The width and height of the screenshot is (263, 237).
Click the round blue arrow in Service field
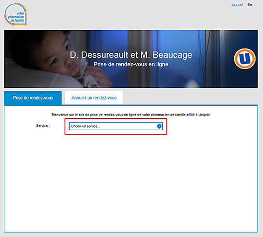[x=159, y=126]
